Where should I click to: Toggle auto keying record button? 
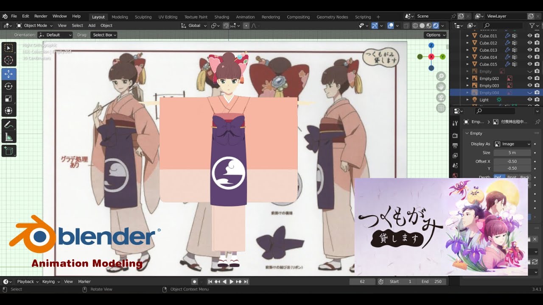click(x=194, y=282)
